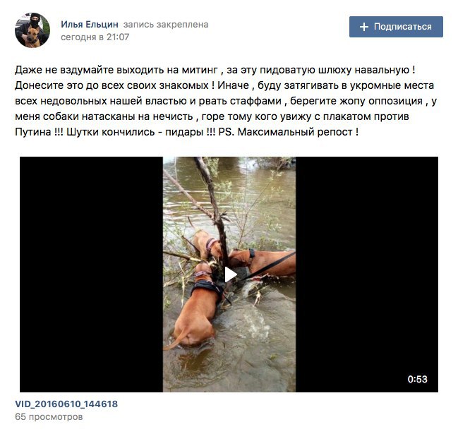Open Илья Ельцин profile avatar
The height and width of the screenshot is (434, 458).
(32, 30)
